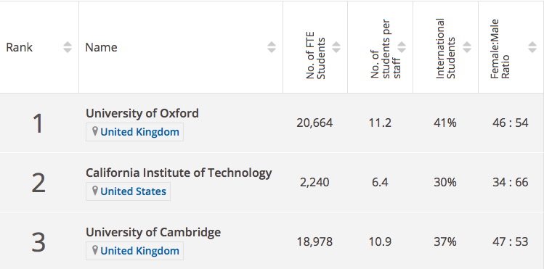The image size is (544, 269).
Task: Sort by Female:Male Ratio arrows
Action: point(532,47)
